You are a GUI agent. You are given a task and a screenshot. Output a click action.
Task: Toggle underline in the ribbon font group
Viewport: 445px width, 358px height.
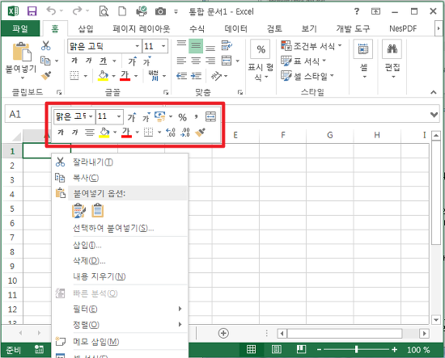[x=104, y=61]
